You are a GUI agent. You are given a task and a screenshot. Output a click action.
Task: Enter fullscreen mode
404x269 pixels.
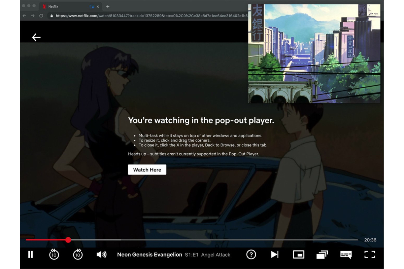370,255
